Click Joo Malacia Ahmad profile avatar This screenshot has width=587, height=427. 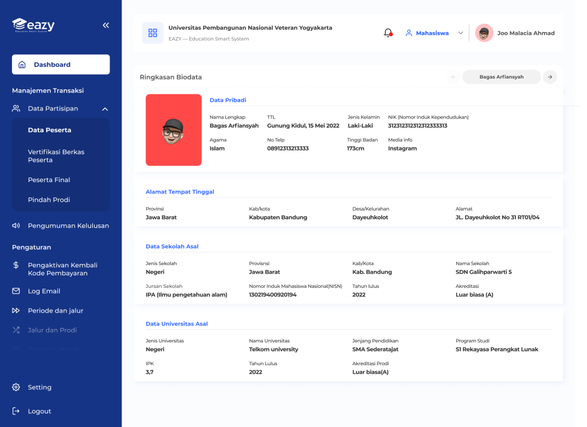click(x=484, y=33)
